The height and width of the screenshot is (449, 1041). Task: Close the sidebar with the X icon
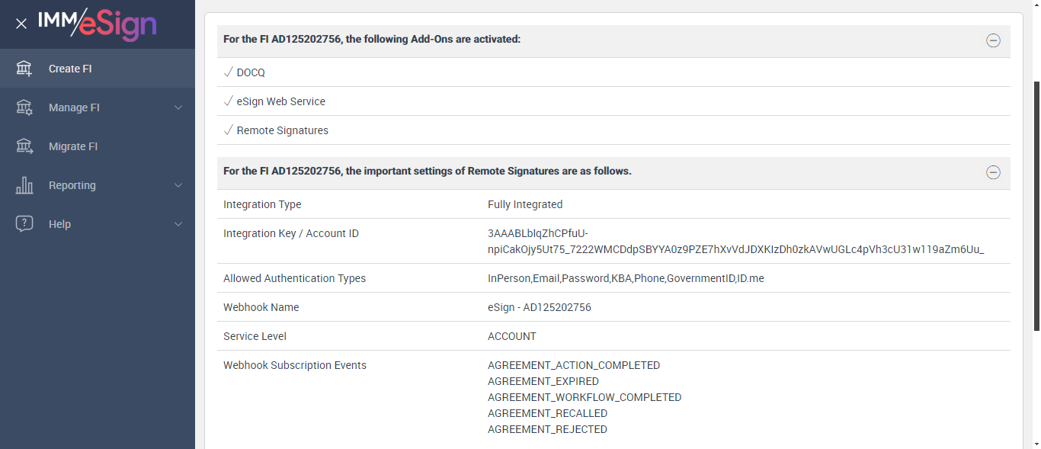tap(21, 24)
